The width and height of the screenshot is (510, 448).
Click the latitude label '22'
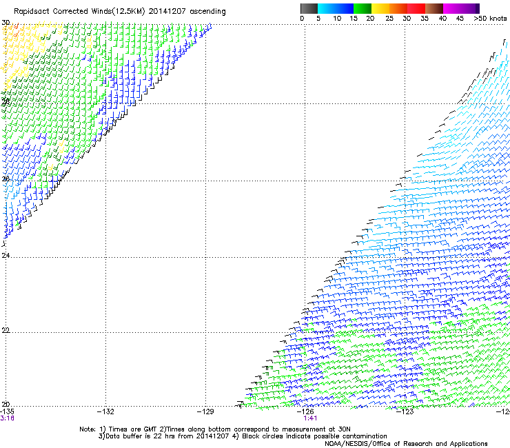pyautogui.click(x=6, y=330)
